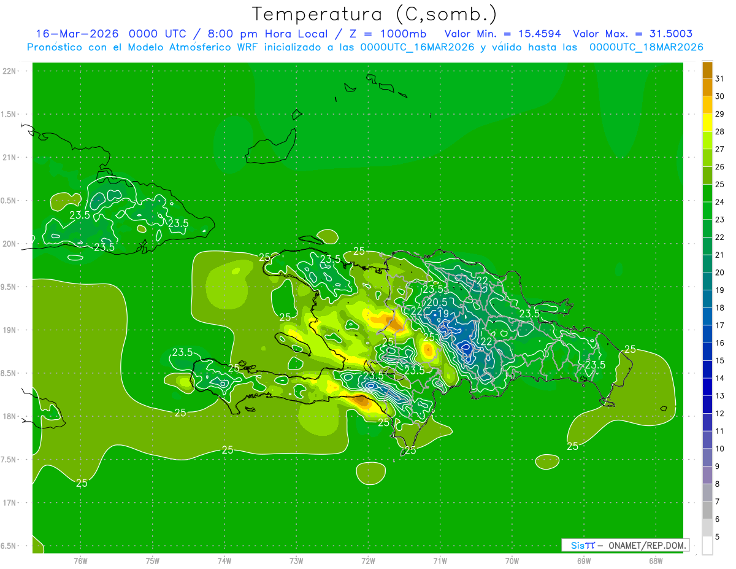The width and height of the screenshot is (736, 569).
Task: Select 'Modelo Atmosferico WRF' in the subtitle
Action: (190, 47)
